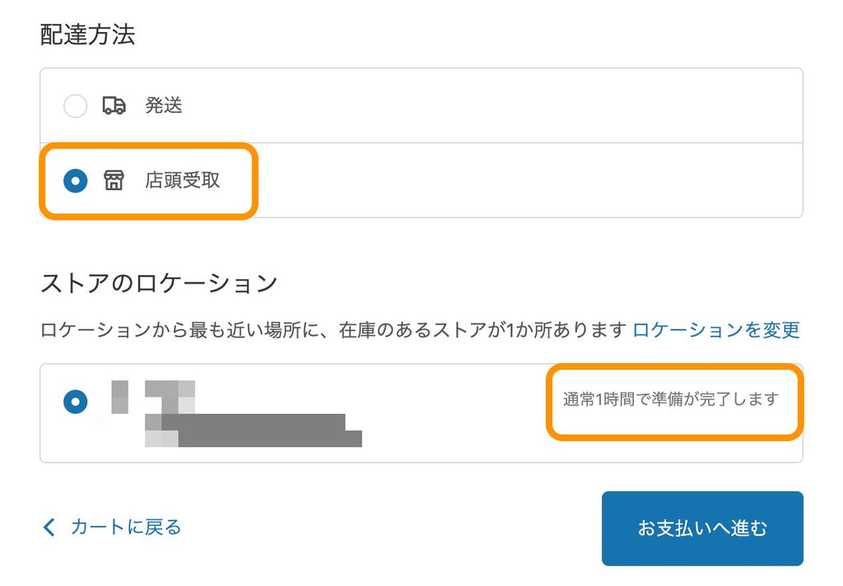Screen dimensions: 843x586
Task: Click the delivery truck icon
Action: (114, 105)
